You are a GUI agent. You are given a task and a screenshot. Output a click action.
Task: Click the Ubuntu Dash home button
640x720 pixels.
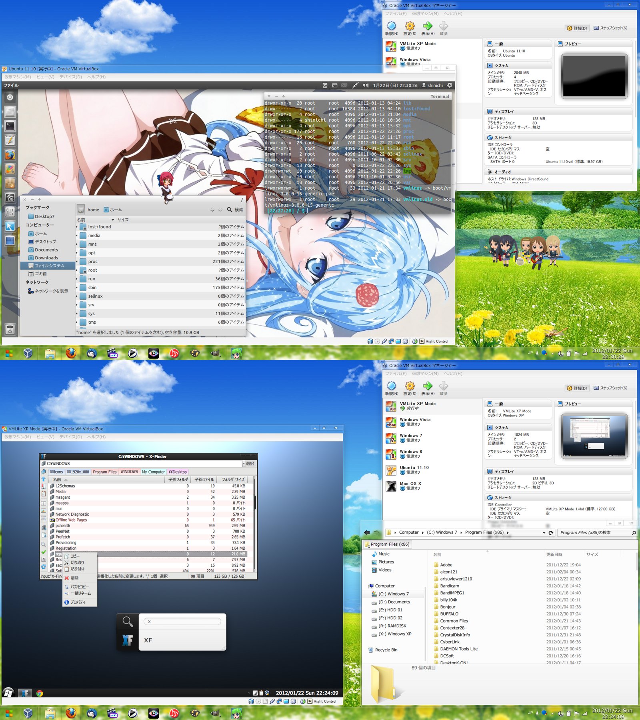(x=10, y=97)
